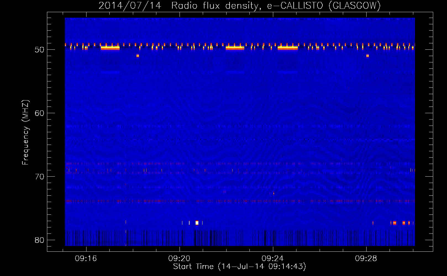447x276 pixels.
Task: Click the 'Frequency (MHZ)' axis label
Action: pyautogui.click(x=25, y=132)
